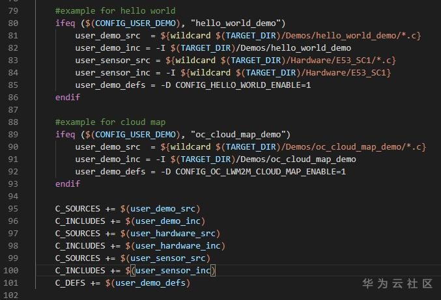Click line number 79 in the gutter
The width and height of the screenshot is (441, 300).
point(13,10)
